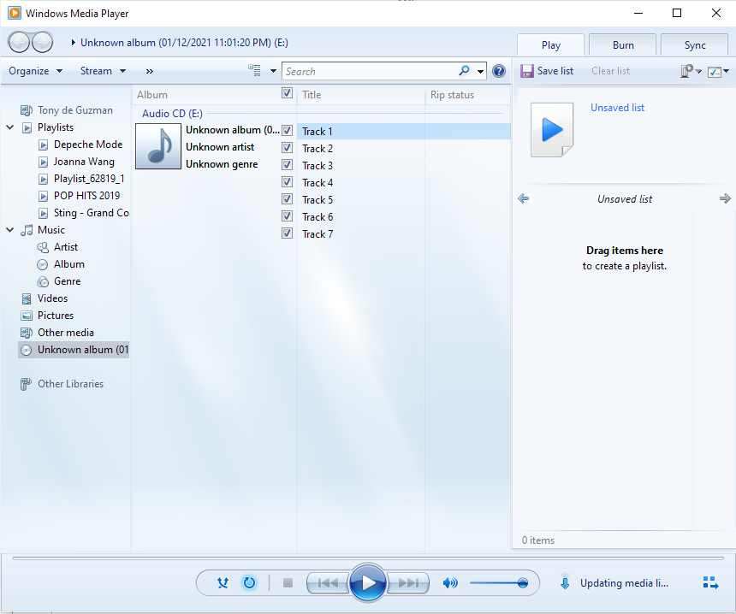Click the library Search box

click(370, 71)
